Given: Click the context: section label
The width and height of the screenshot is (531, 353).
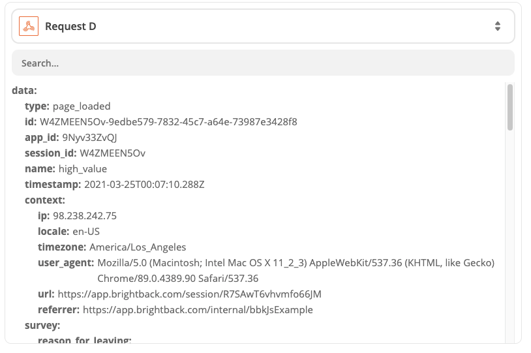Looking at the screenshot, I should click(x=44, y=200).
